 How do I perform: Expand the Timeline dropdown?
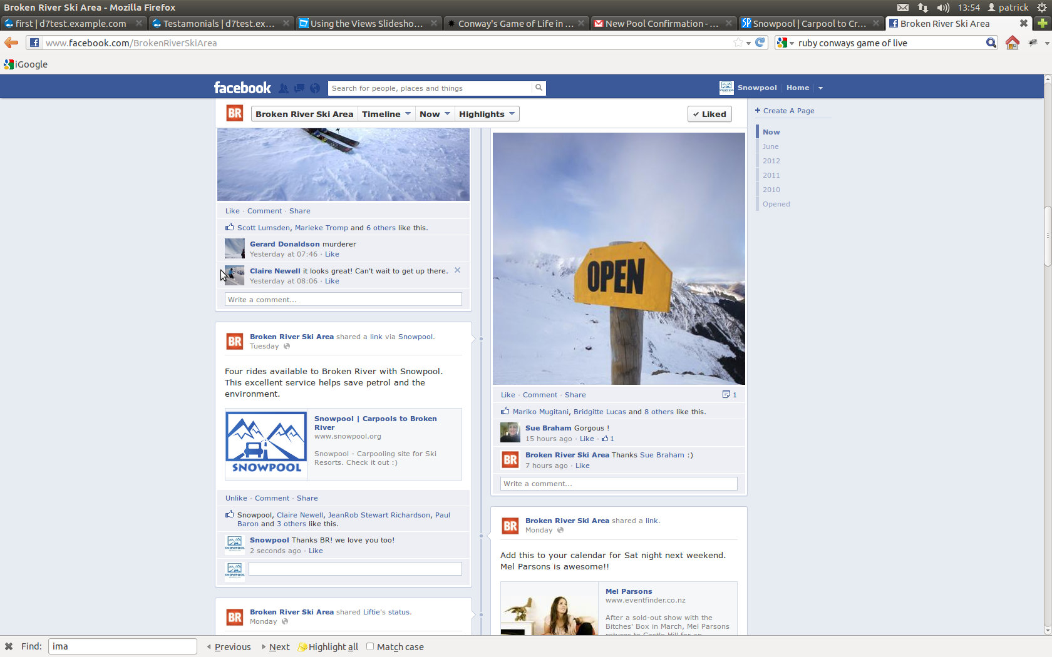tap(386, 114)
